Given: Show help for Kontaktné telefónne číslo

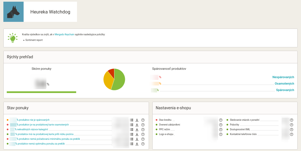Looking at the screenshot, I should tap(292, 134).
